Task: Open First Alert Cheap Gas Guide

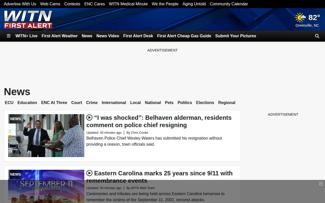Action: pyautogui.click(x=184, y=36)
